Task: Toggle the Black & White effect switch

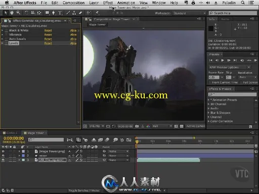Action: (x=7, y=30)
